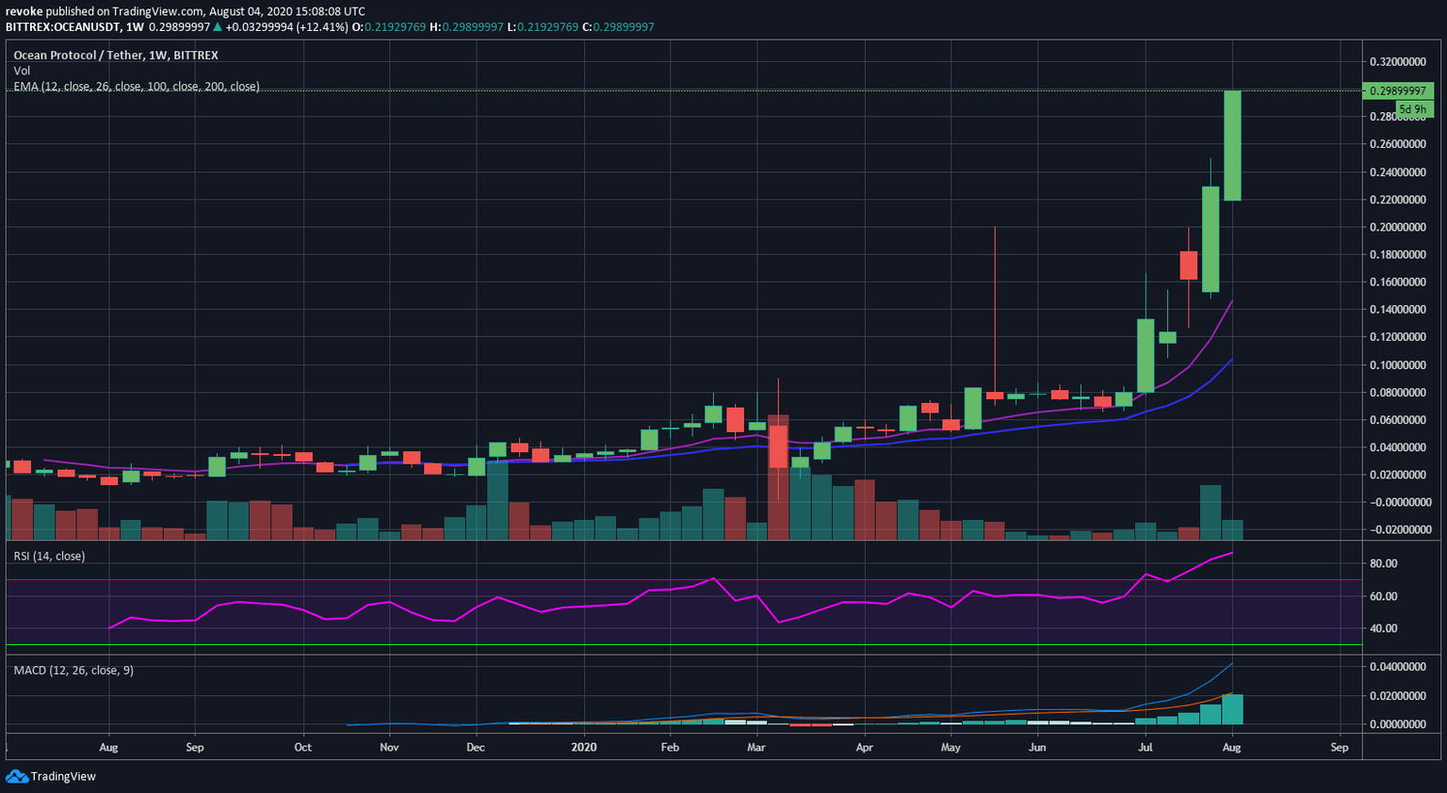The height and width of the screenshot is (793, 1447).
Task: Open the BITTREX:OCEANUSDT symbol title
Action: click(x=66, y=27)
